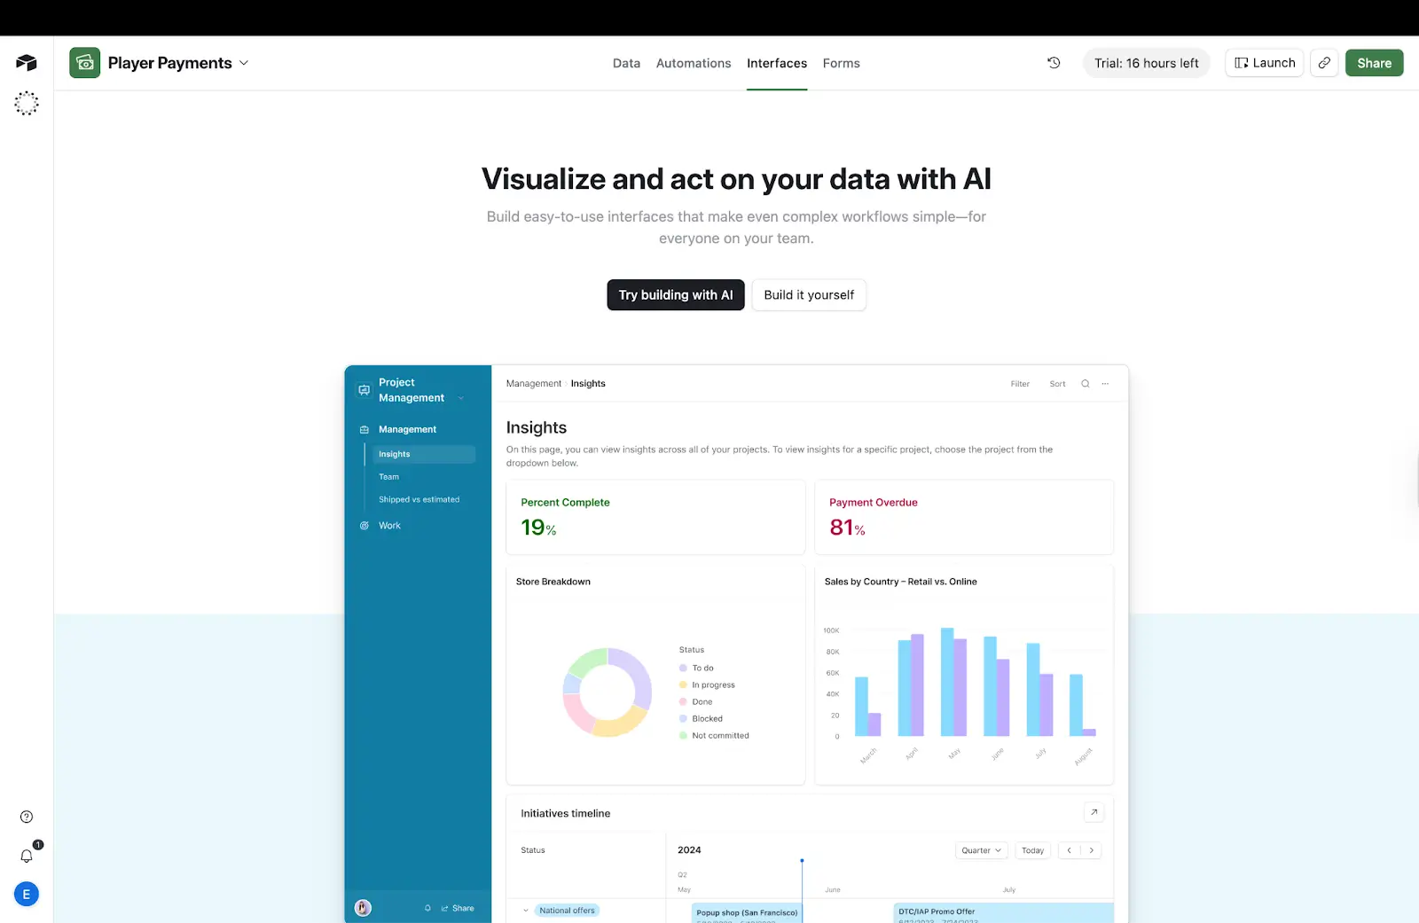This screenshot has height=923, width=1419.
Task: Open the Airtable home icon in sidebar
Action: [26, 62]
